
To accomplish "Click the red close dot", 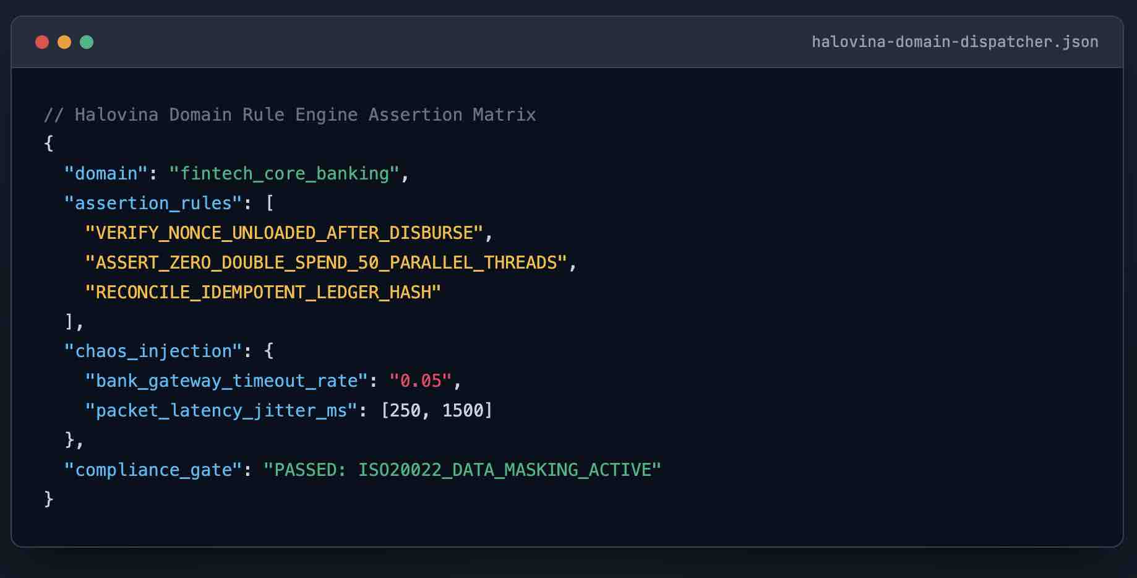I will 42,42.
